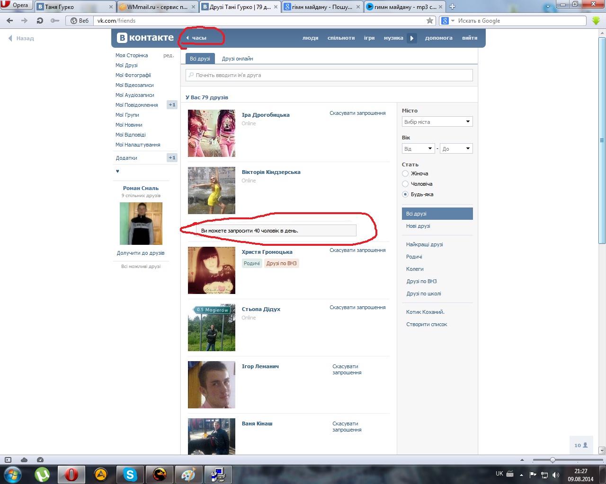Click the small heart icon in the left sidebar
Image resolution: width=606 pixels, height=484 pixels.
pos(117,171)
